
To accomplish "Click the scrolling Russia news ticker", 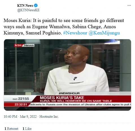I will [x=80, y=104].
